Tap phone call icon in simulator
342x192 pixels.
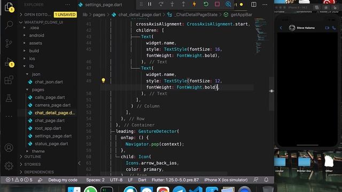(334, 28)
